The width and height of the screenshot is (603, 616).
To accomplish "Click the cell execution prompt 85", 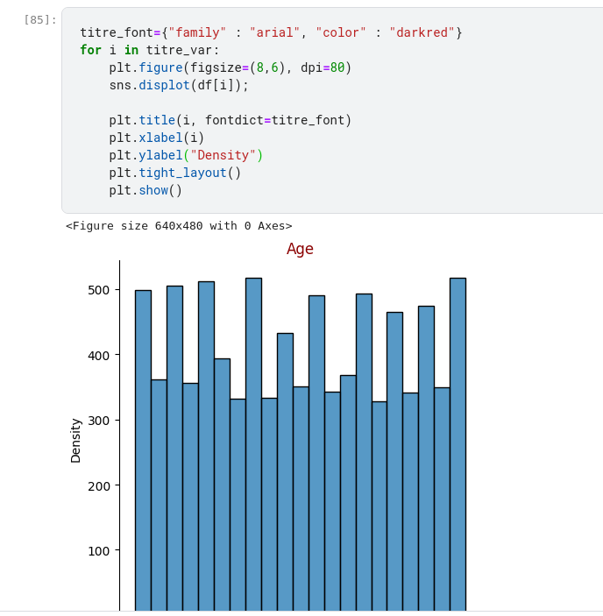I will [40, 20].
